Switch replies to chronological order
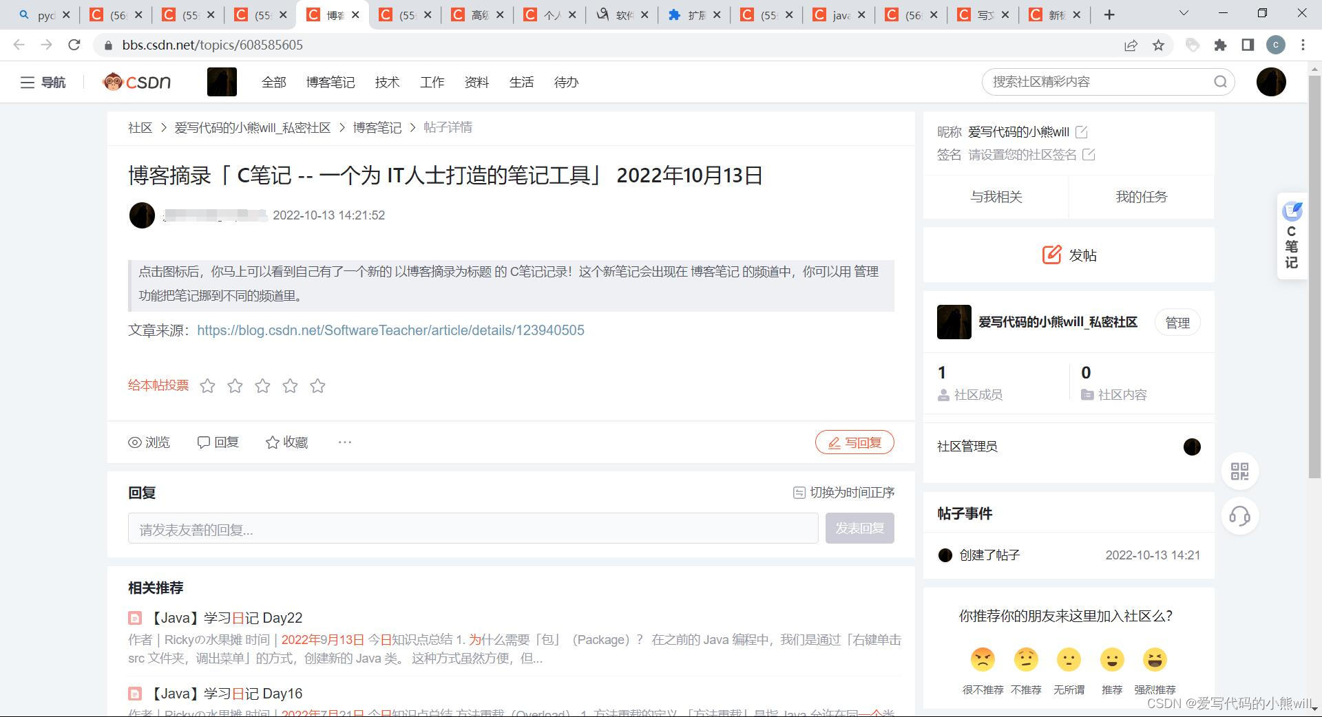The image size is (1322, 717). pos(843,493)
